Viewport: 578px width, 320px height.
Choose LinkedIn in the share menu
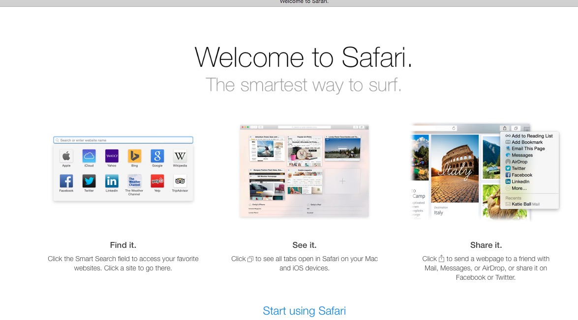click(x=517, y=182)
